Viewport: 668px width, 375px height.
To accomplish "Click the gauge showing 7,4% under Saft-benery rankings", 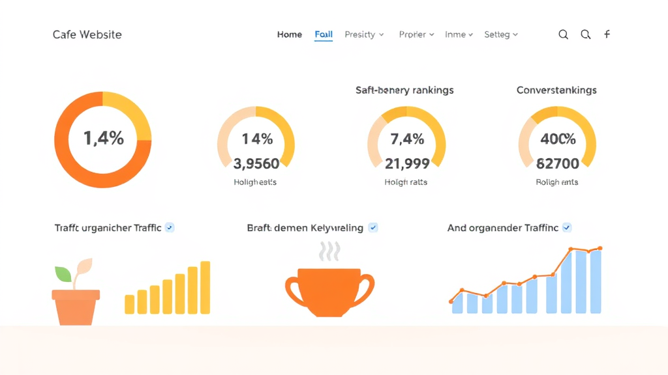I will [406, 139].
